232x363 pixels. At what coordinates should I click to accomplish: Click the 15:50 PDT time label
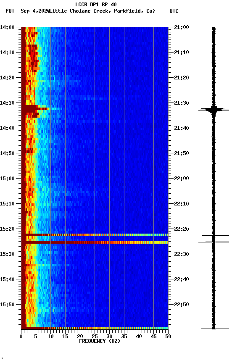(7, 305)
